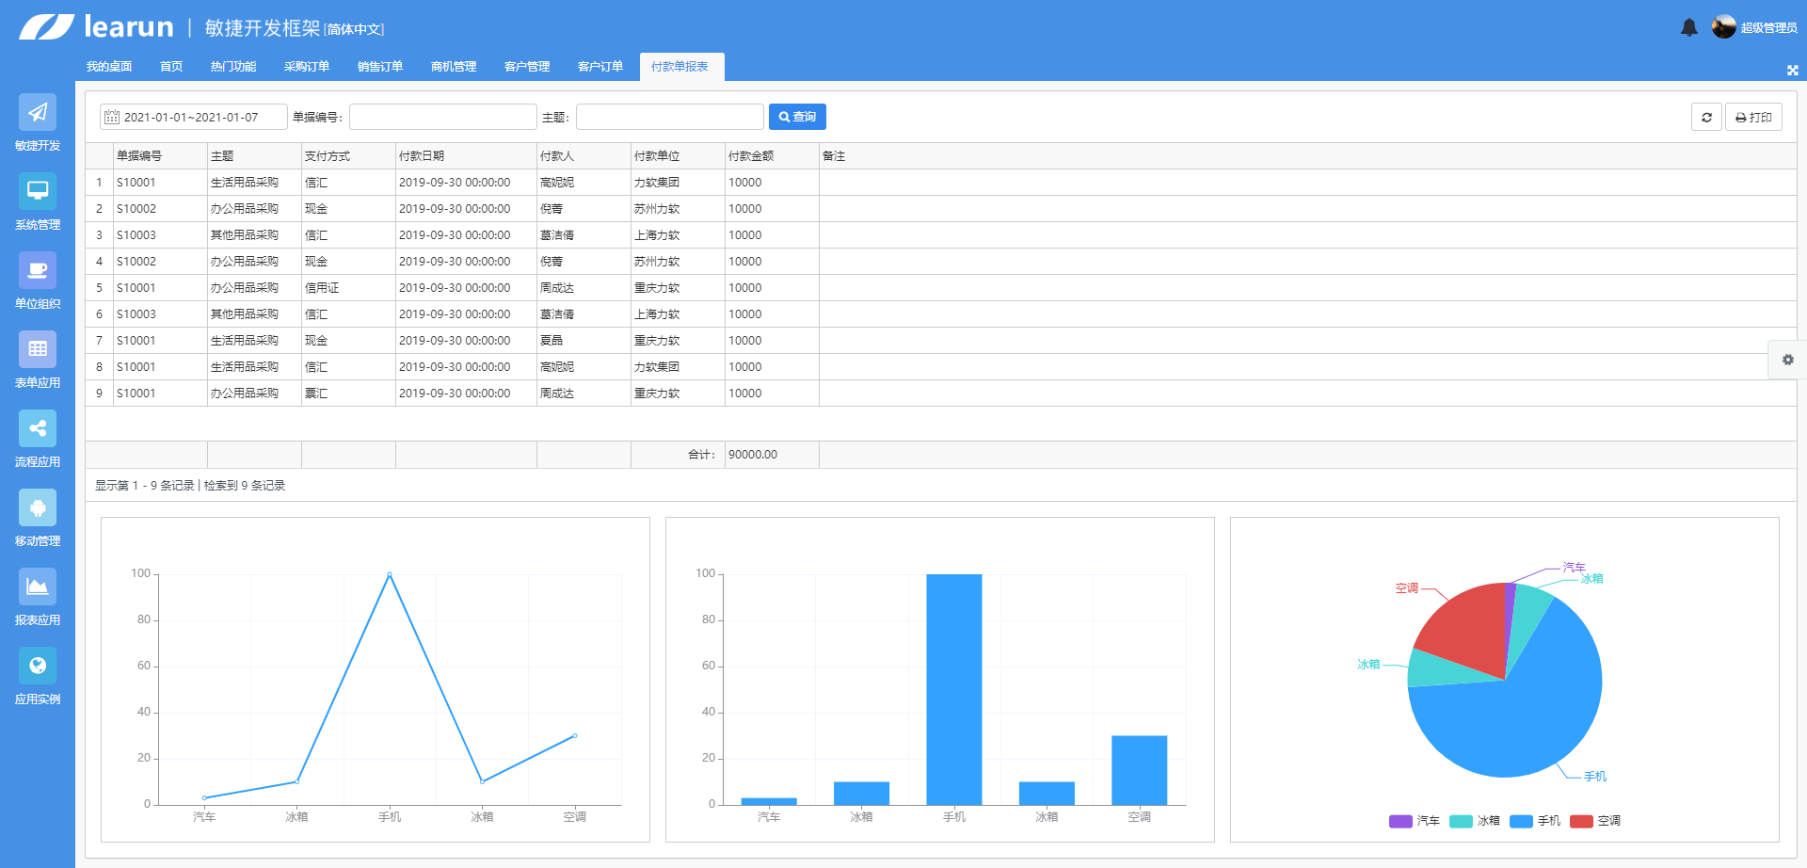Click the 打印 print button
The image size is (1807, 868).
point(1753,117)
